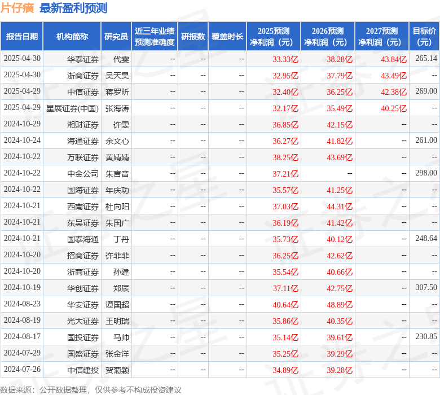Select institution 国泰海通
This screenshot has height=395, width=440.
(83, 239)
